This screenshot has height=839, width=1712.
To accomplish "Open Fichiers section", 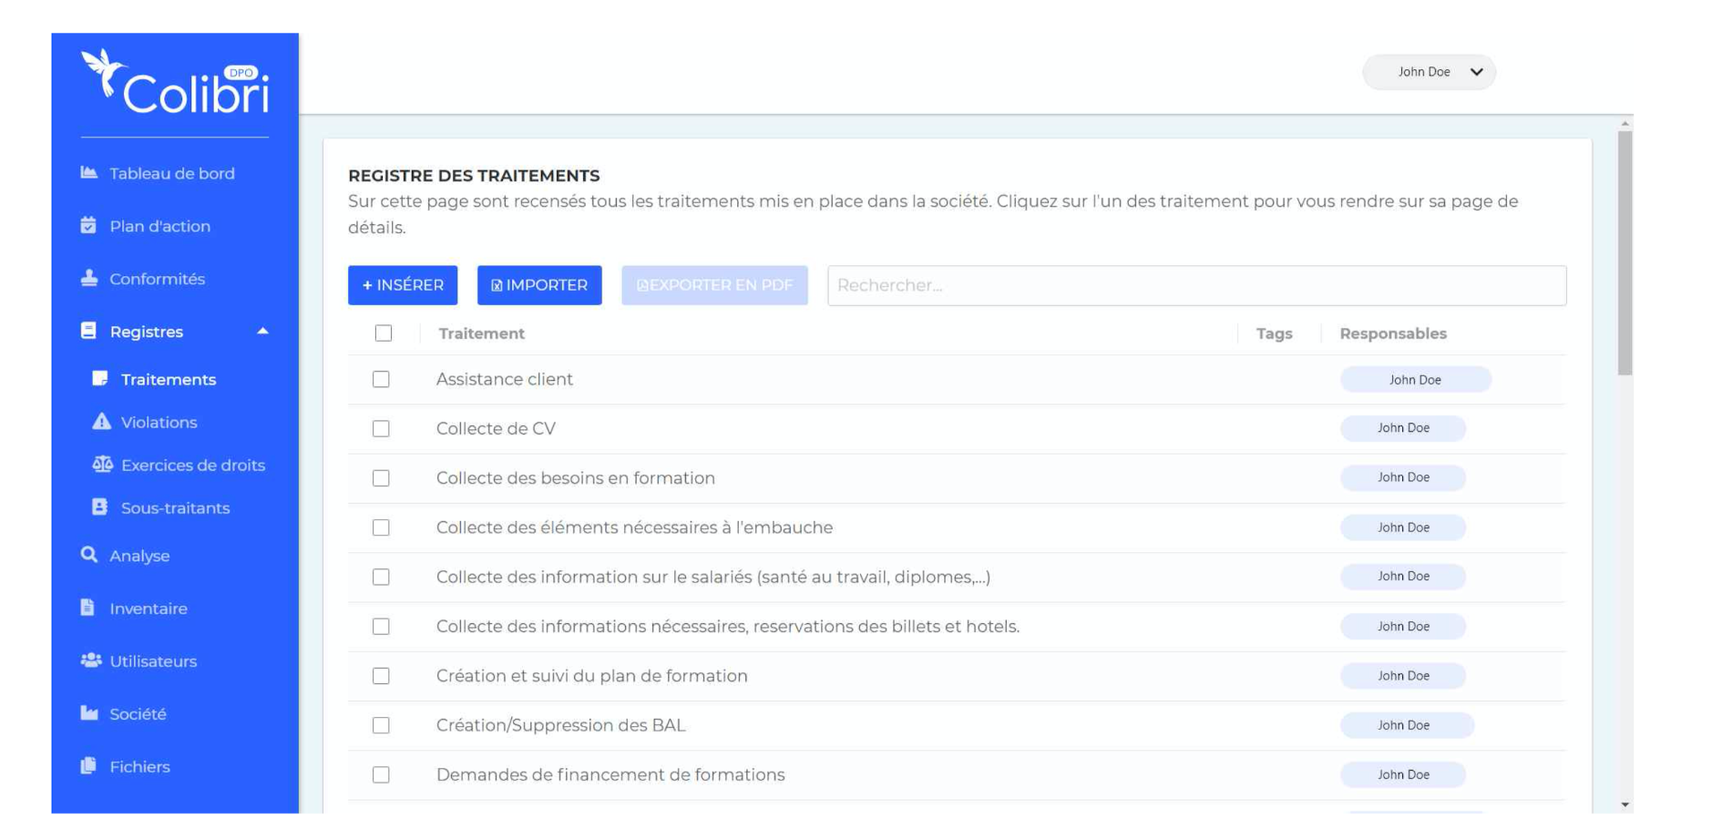I will [139, 767].
